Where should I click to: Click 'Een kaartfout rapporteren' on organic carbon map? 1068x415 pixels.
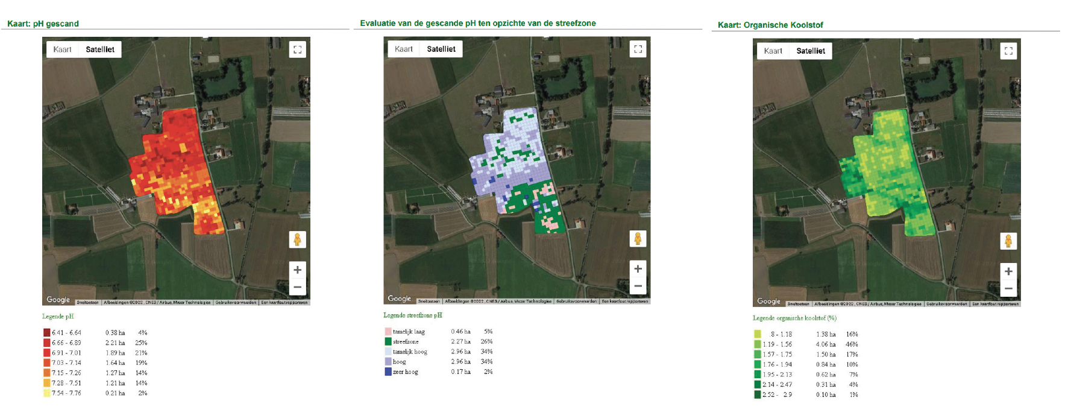point(995,304)
